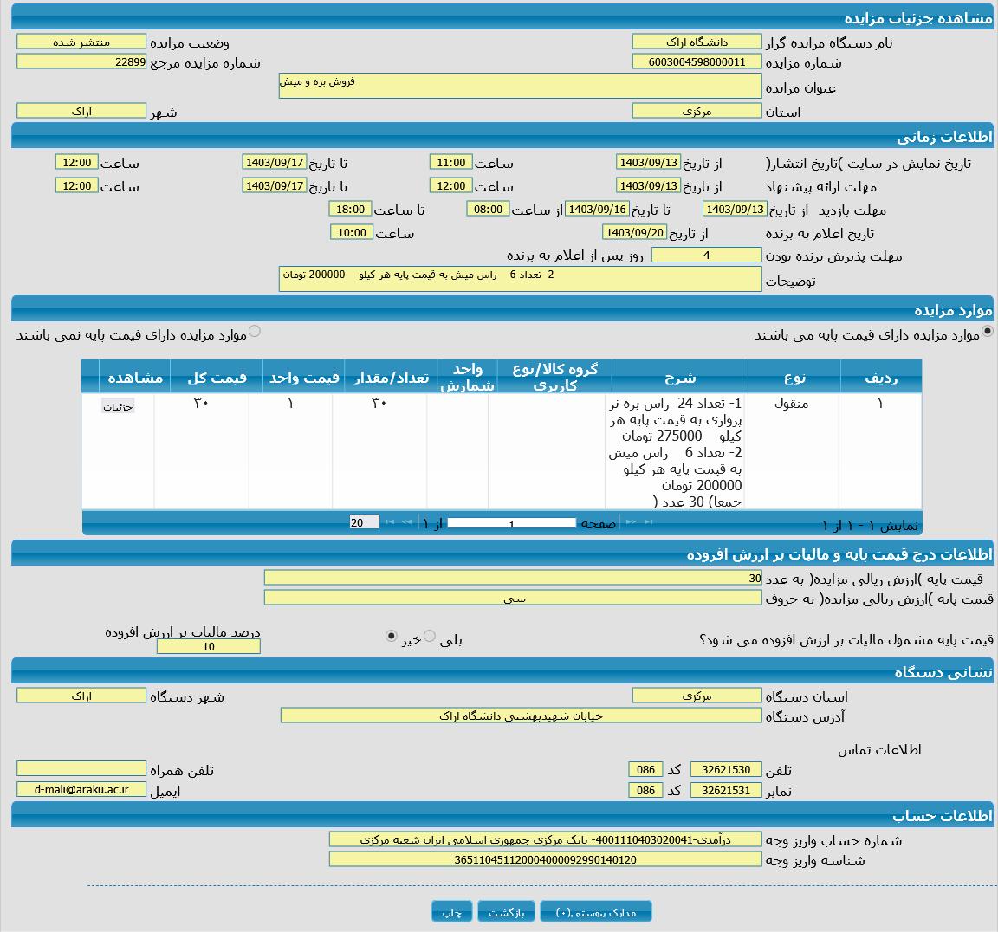Click the right-pointing double-arrow pager icon
Image resolution: width=998 pixels, height=932 pixels.
click(x=631, y=522)
